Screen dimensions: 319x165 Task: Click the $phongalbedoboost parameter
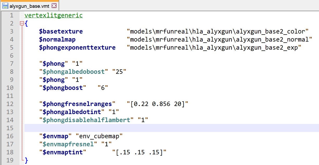click(74, 72)
